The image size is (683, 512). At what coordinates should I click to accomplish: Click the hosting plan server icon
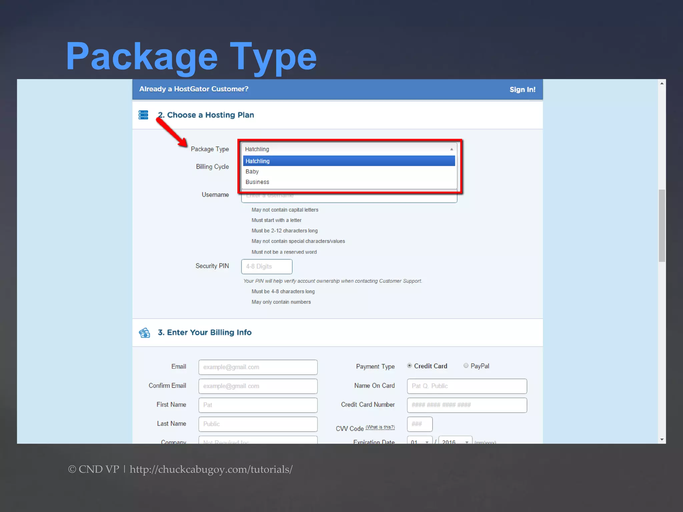pyautogui.click(x=143, y=115)
